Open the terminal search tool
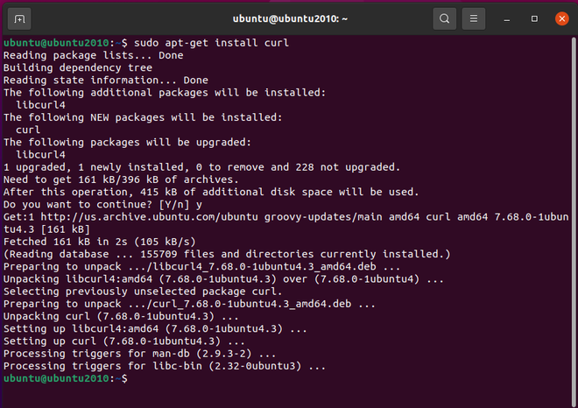Screen dimensions: 578x408 pos(445,18)
